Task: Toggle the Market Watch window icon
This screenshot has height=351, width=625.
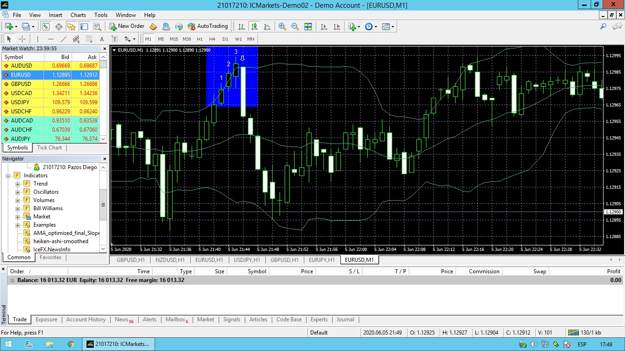Action: click(x=45, y=27)
